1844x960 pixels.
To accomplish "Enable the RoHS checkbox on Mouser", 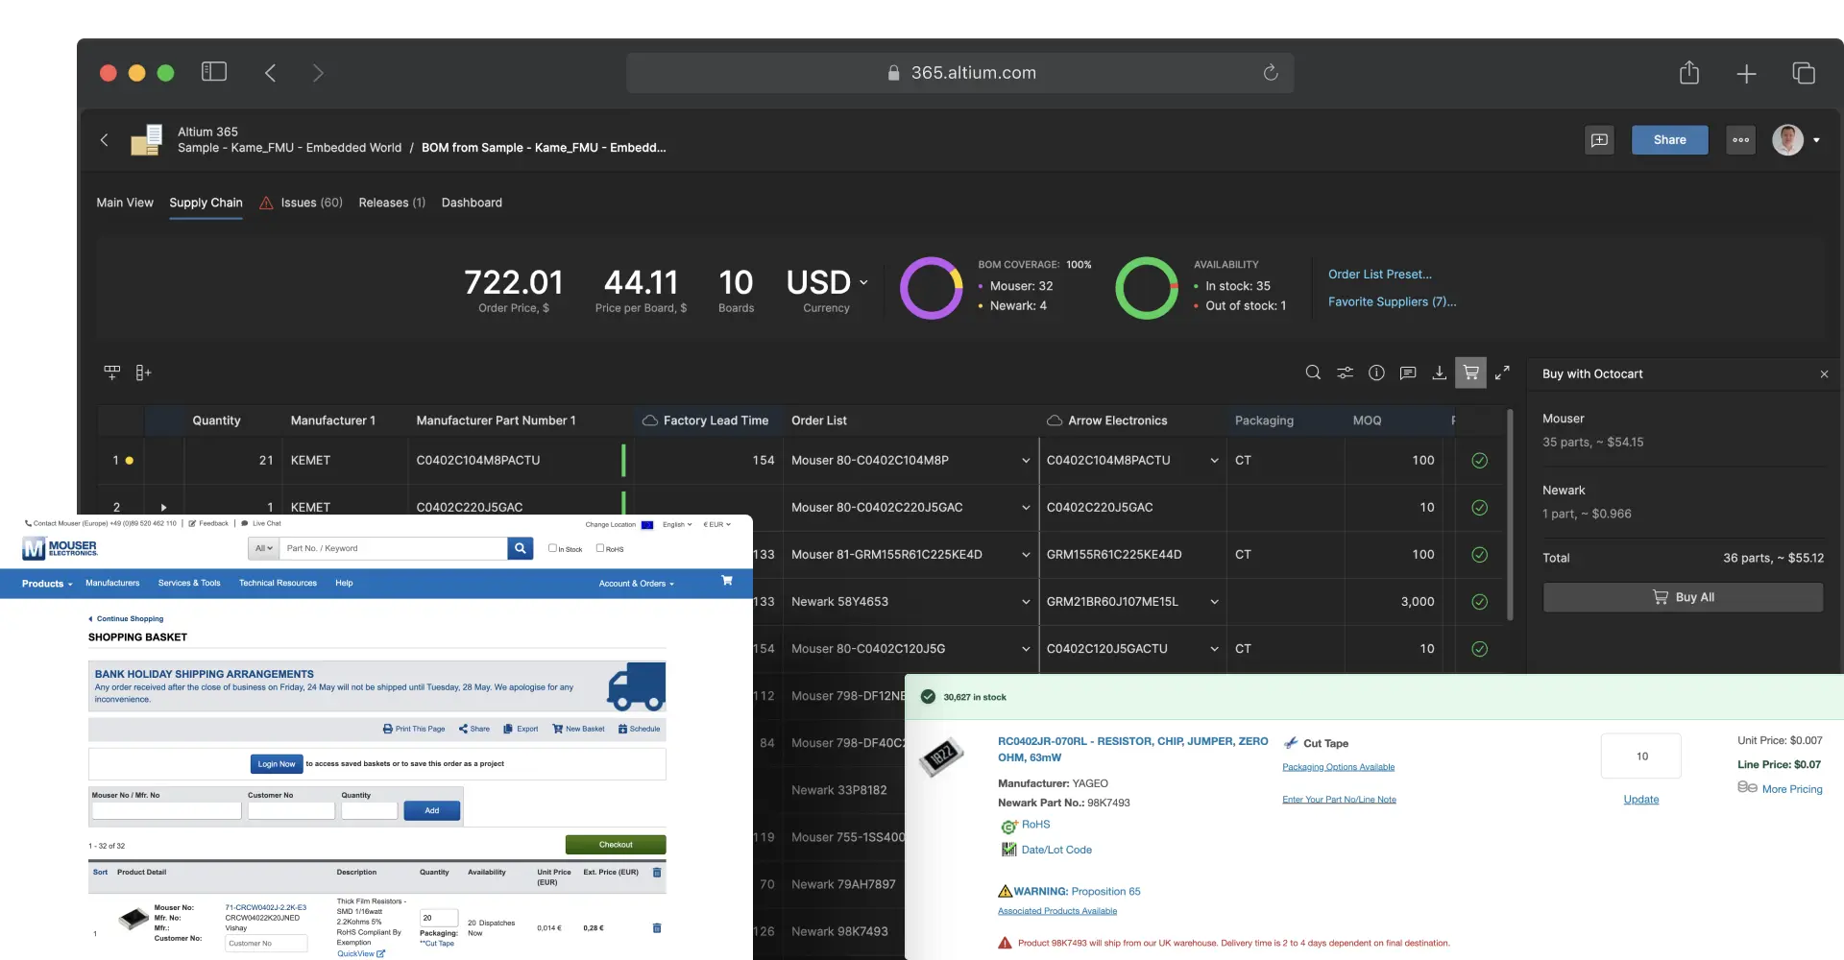I will 600,548.
